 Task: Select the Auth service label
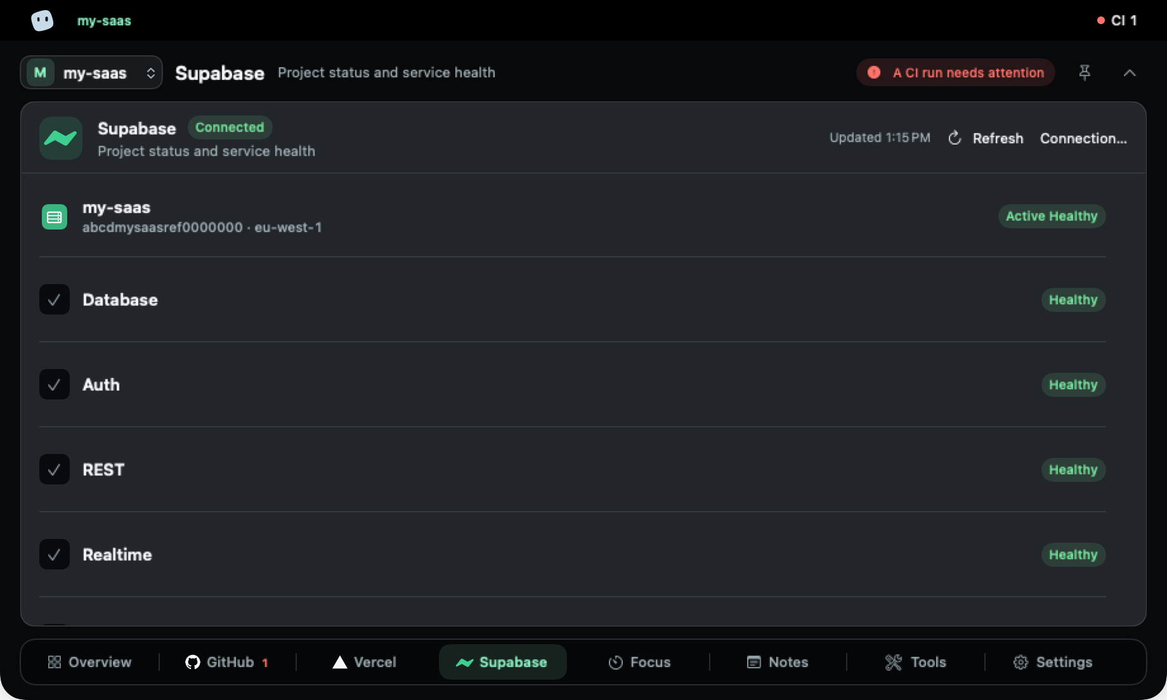tap(101, 385)
